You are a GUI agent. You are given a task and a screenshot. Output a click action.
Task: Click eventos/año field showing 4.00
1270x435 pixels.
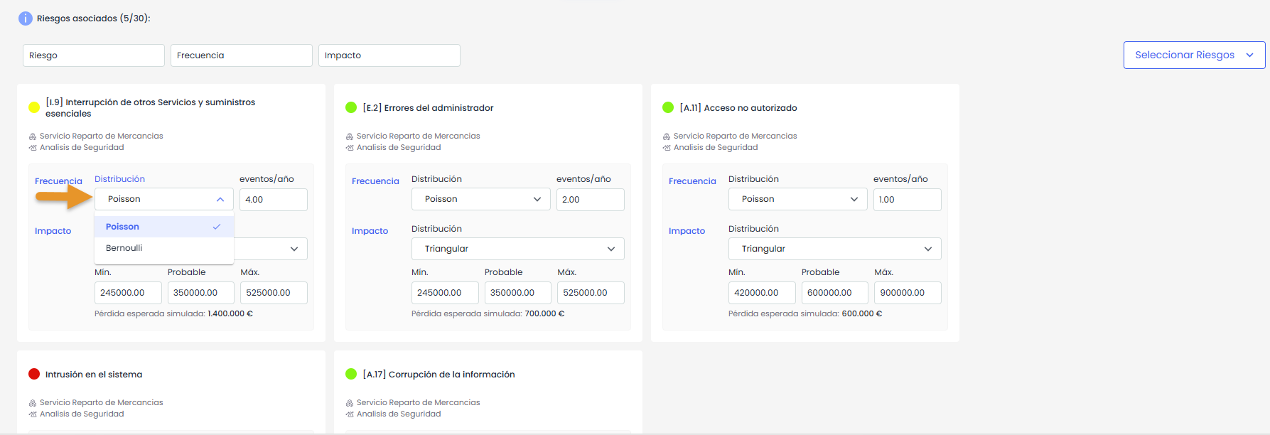pyautogui.click(x=274, y=200)
